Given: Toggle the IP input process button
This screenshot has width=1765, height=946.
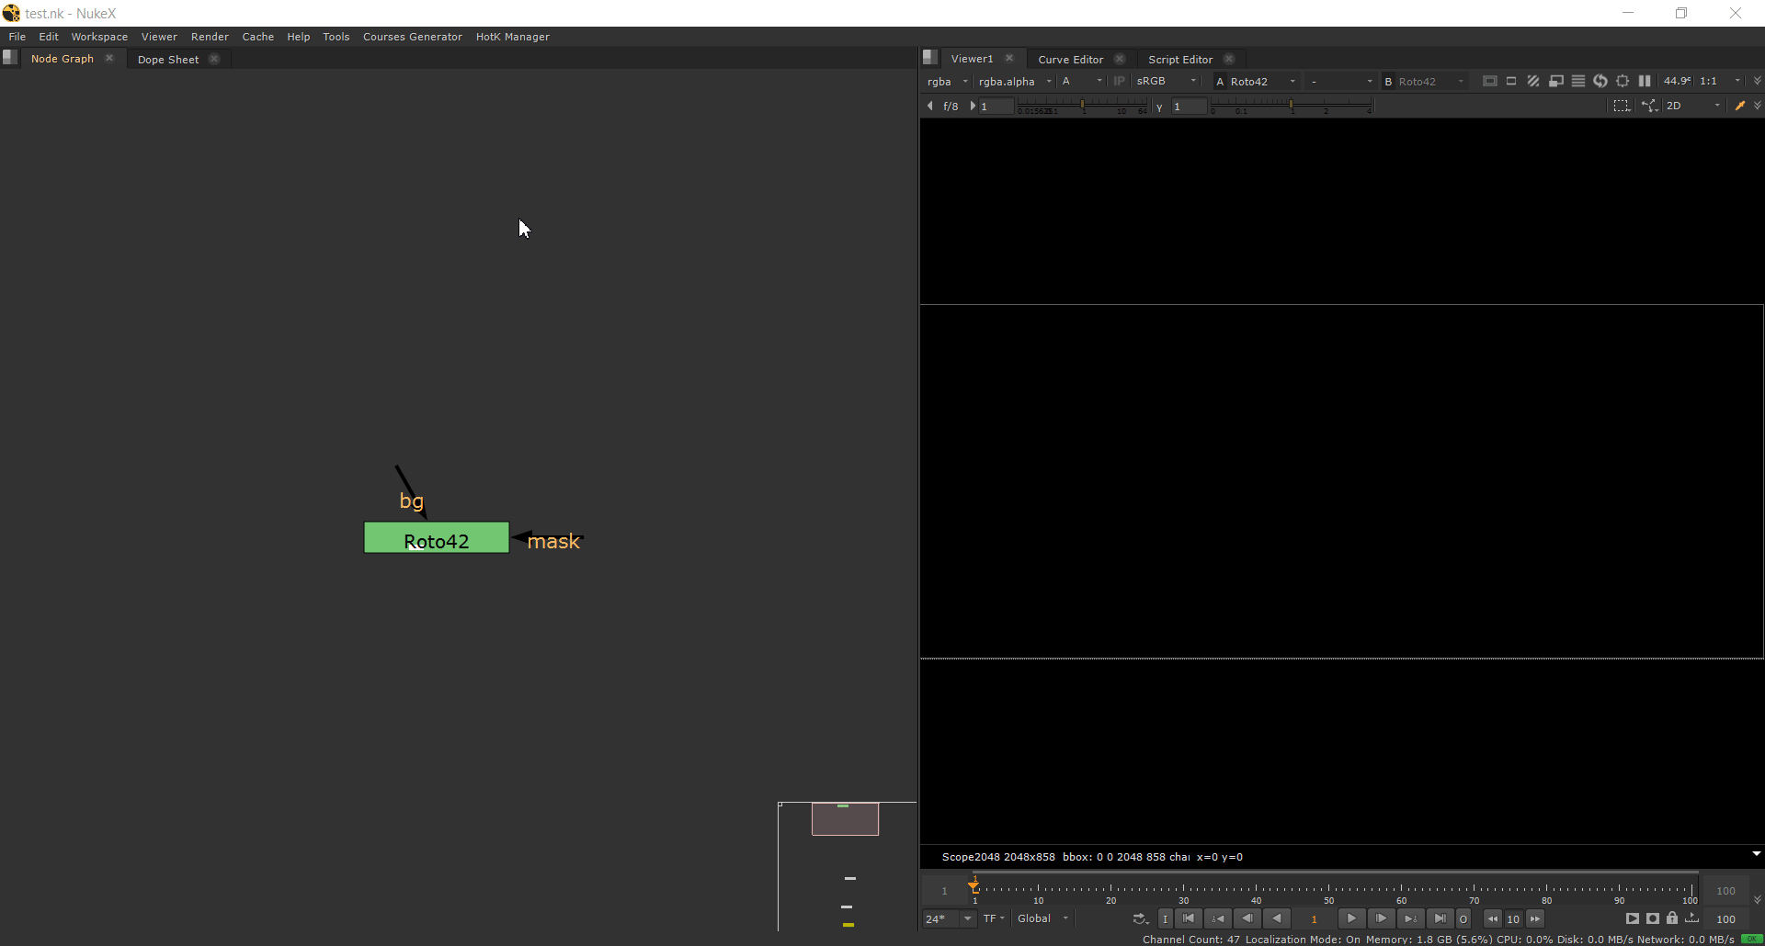Looking at the screenshot, I should pyautogui.click(x=1120, y=81).
